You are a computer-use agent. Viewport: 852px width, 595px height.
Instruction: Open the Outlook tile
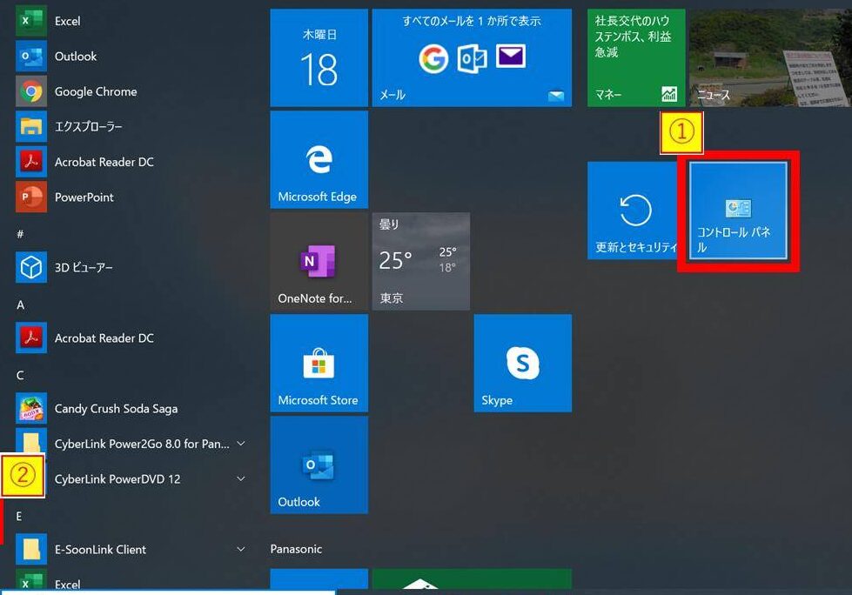319,465
